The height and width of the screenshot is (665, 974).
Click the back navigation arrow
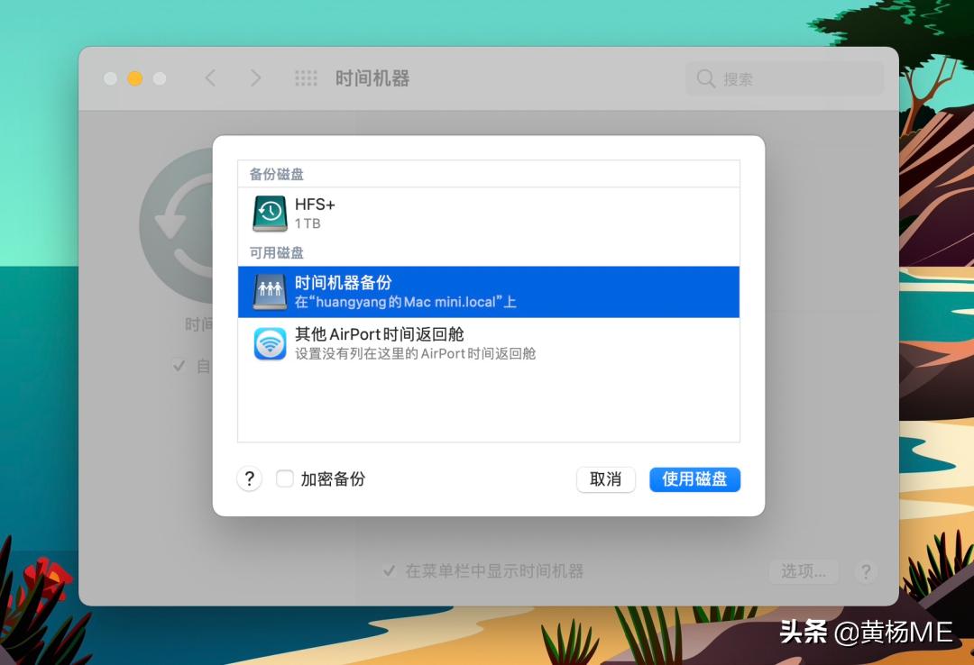click(x=210, y=78)
